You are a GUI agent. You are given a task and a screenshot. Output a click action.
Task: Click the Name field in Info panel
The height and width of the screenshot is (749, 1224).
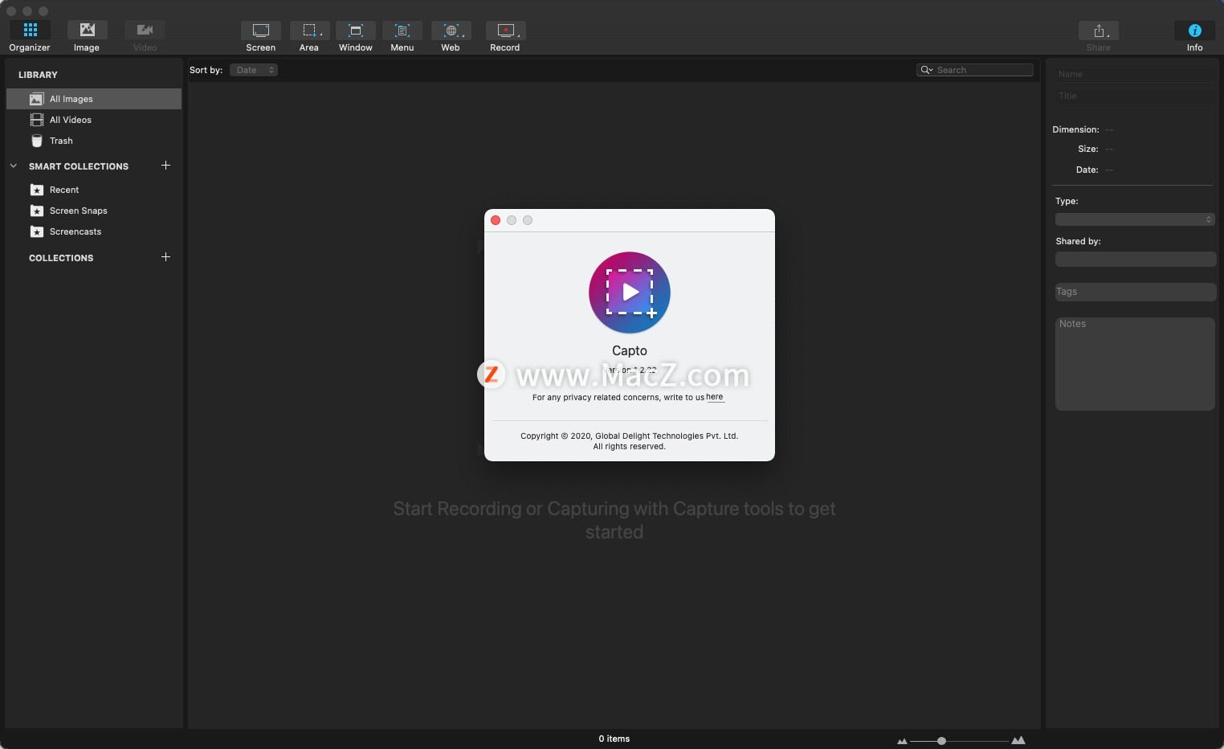pyautogui.click(x=1134, y=74)
